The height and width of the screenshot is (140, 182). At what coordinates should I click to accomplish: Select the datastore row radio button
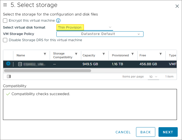tap(8, 64)
